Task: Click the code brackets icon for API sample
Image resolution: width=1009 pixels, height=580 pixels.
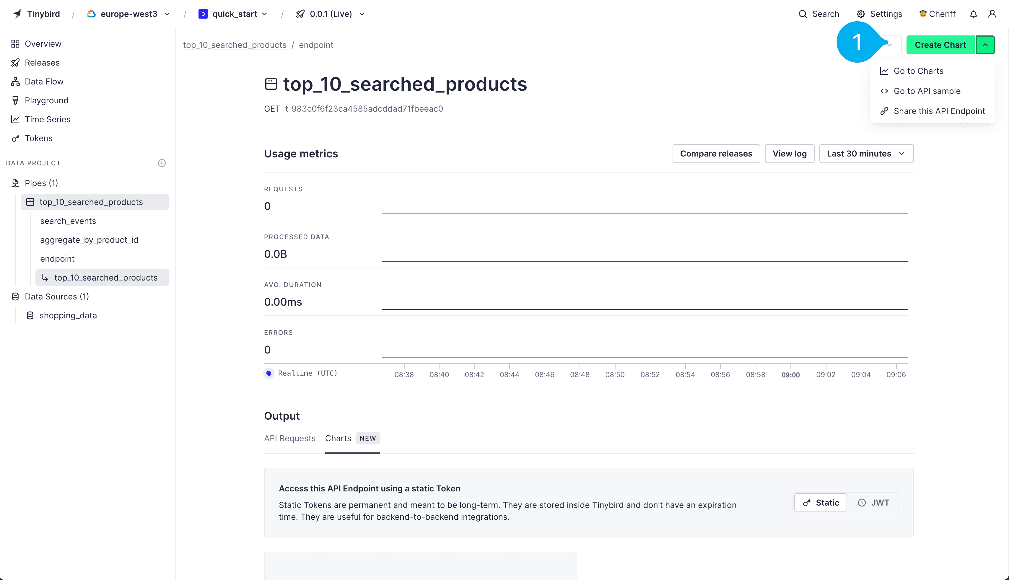Action: (884, 91)
